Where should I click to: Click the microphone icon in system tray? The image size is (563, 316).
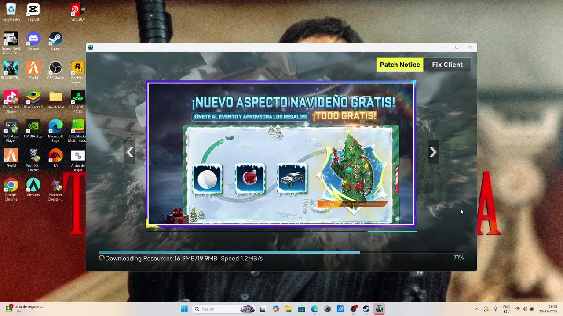click(496, 309)
